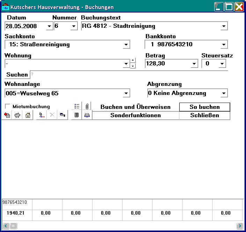Screen dimensions: 246x232
Task: Click the open book icon
Action: (87, 115)
